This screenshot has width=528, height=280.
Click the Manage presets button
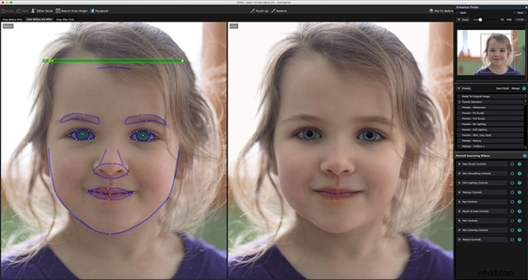(515, 88)
